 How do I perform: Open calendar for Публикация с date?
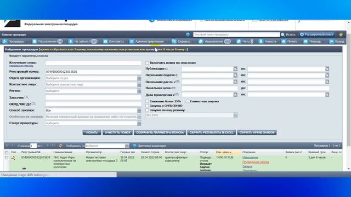[x=235, y=69]
